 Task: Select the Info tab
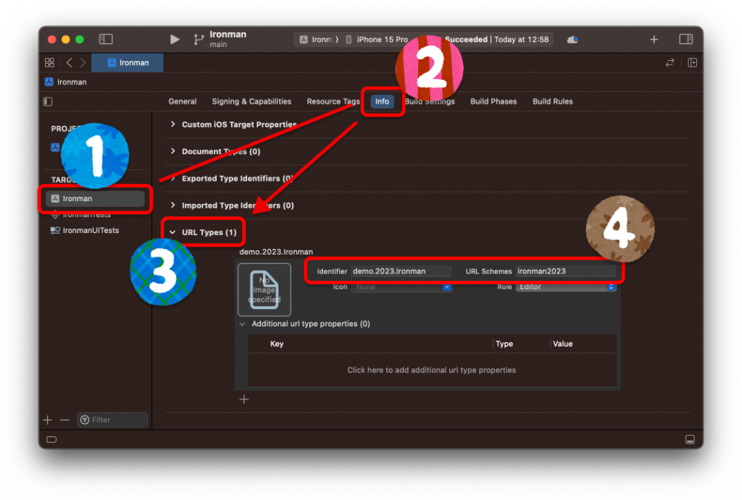(x=382, y=101)
